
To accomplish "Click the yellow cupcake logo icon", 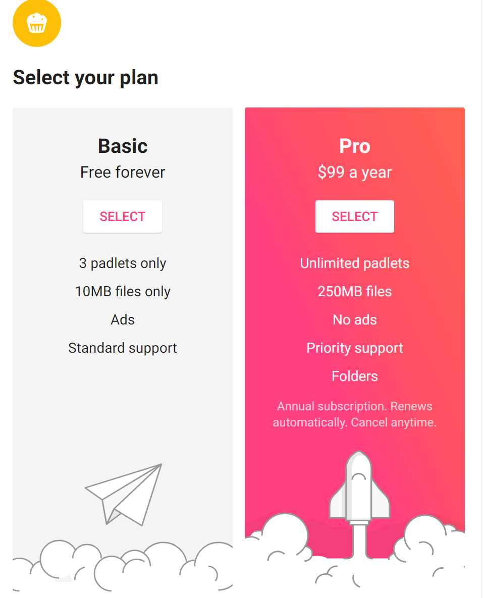I will click(37, 23).
